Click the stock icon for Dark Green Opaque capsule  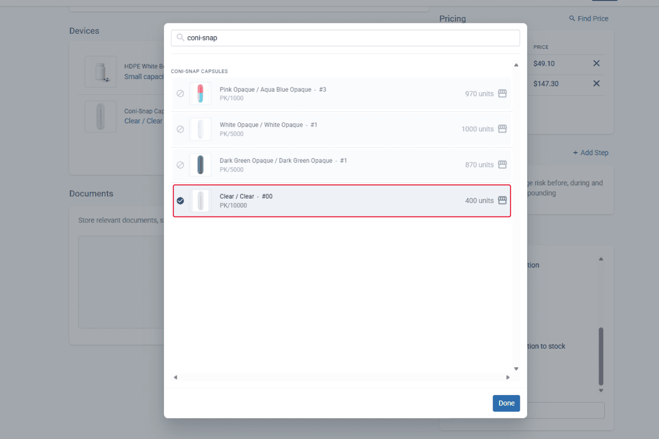click(502, 165)
